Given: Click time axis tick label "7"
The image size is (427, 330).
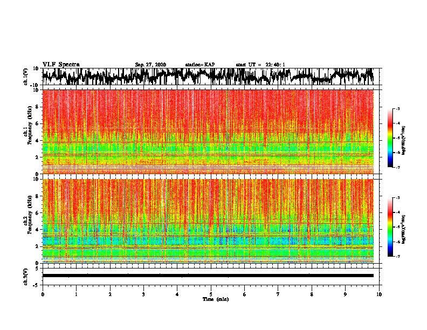Looking at the screenshot, I should pyautogui.click(x=278, y=294).
